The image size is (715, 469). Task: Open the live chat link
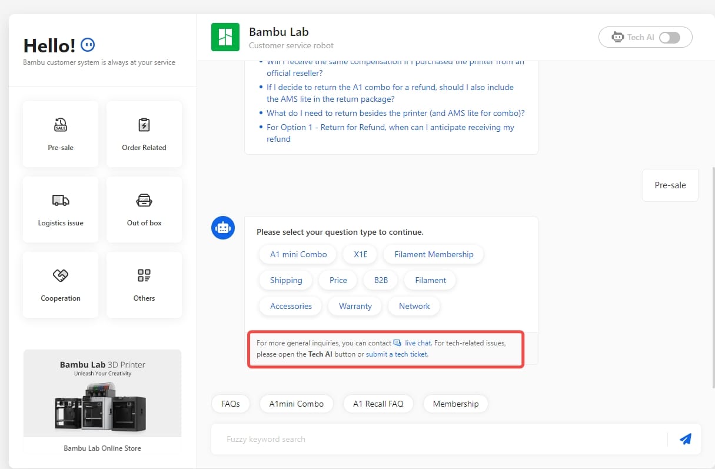coord(418,342)
